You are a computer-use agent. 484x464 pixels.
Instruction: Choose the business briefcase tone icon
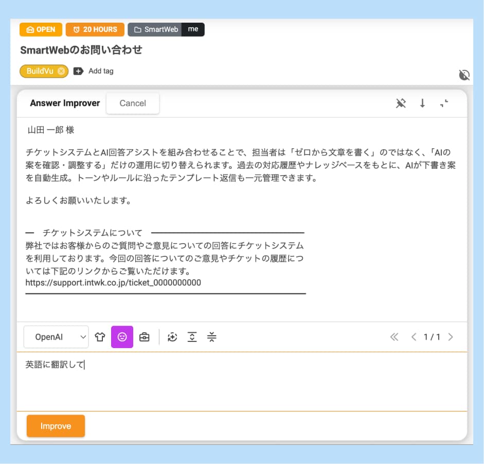(x=145, y=337)
